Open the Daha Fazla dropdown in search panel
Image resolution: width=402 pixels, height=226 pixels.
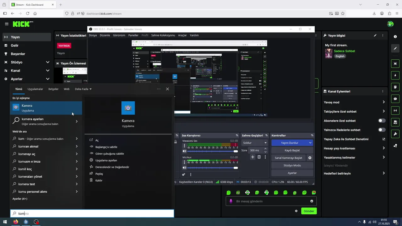tap(83, 89)
